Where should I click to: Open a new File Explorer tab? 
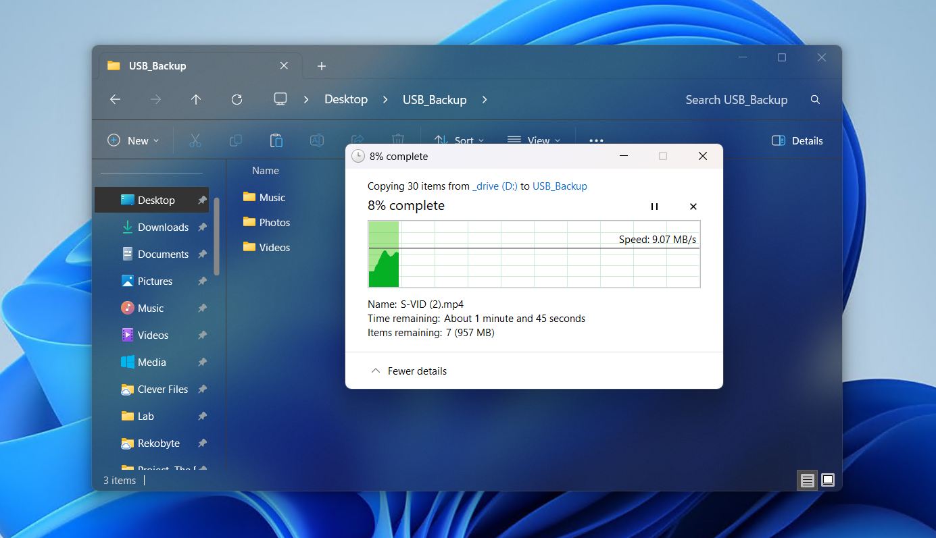coord(321,65)
